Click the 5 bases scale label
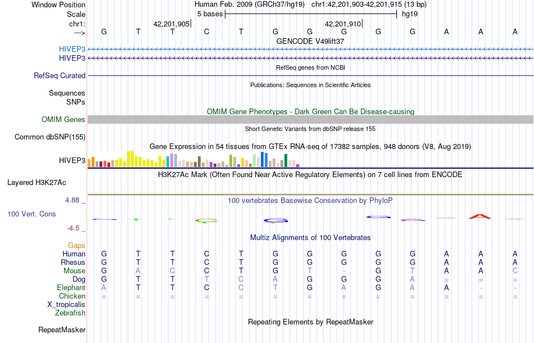534x343 pixels. pos(210,14)
